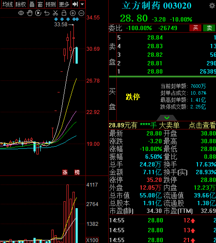The height and width of the screenshot is (243, 216).
Task: Click the sell level 1 price 28.80
Action: pyautogui.click(x=155, y=71)
